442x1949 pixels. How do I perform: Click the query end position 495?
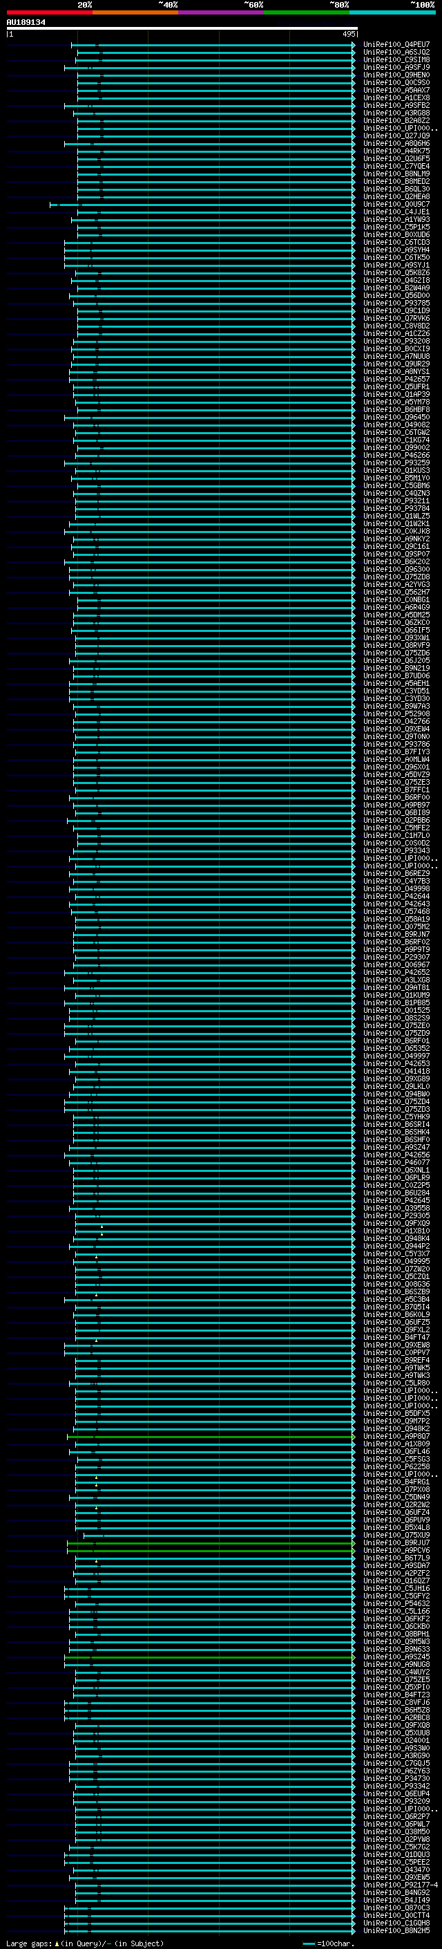point(348,34)
